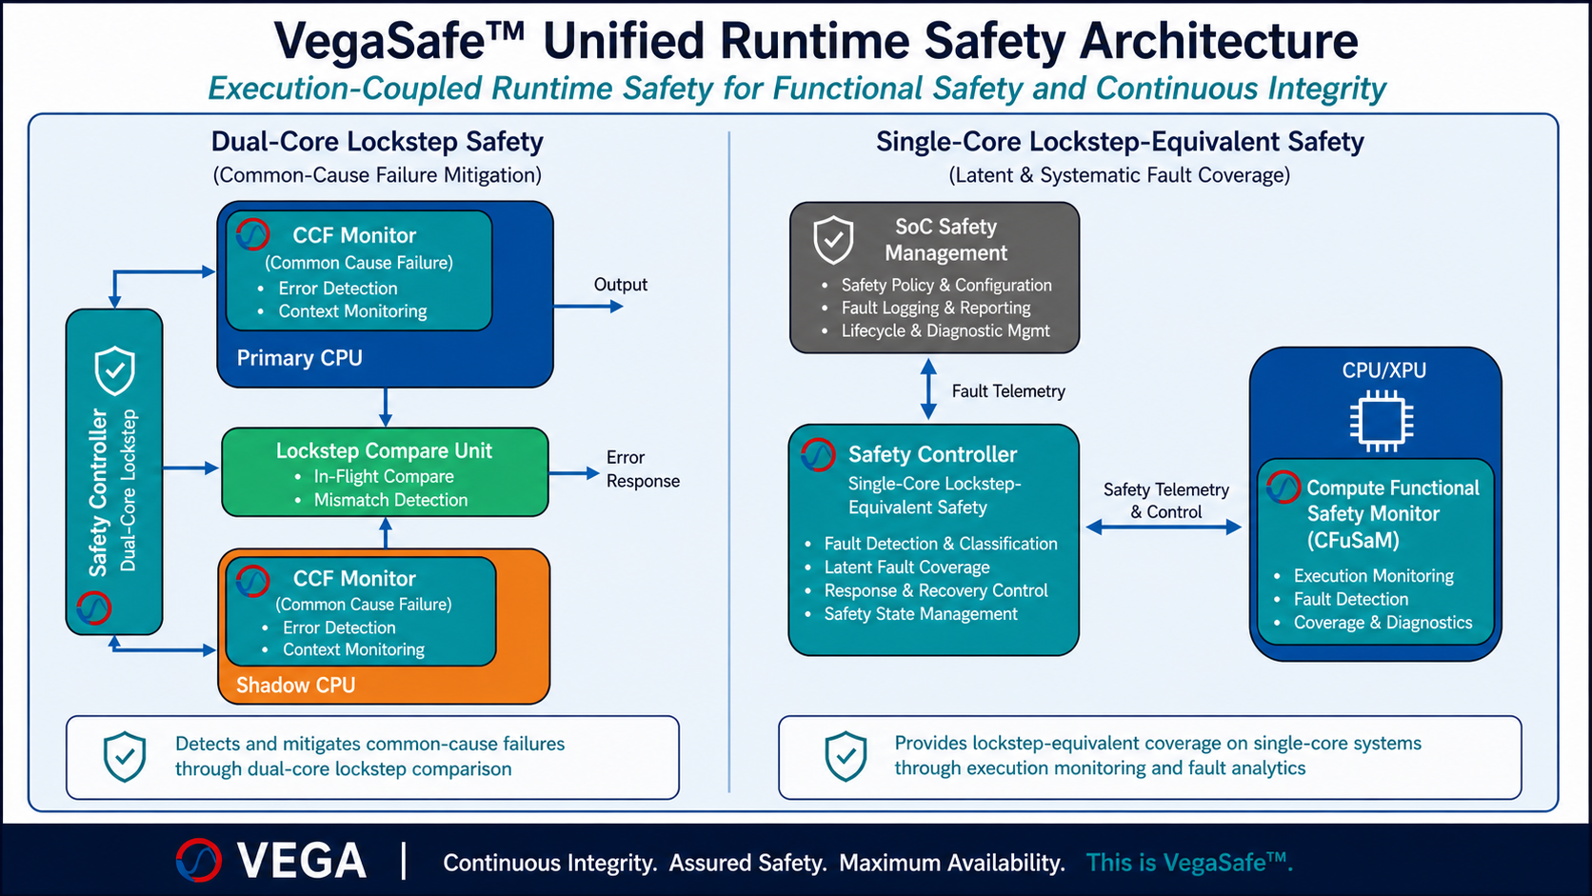
Task: Click the 'VEGA' wordmark in the footer
Action: (x=302, y=862)
